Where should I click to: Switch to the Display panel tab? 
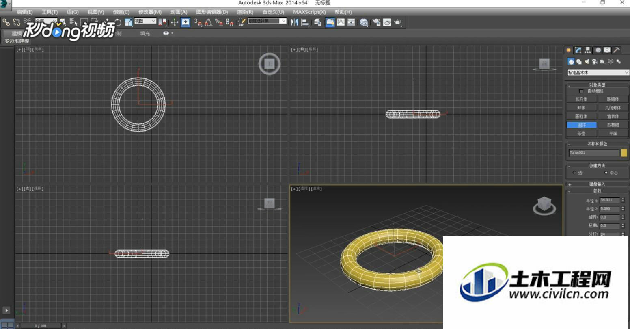click(x=607, y=50)
